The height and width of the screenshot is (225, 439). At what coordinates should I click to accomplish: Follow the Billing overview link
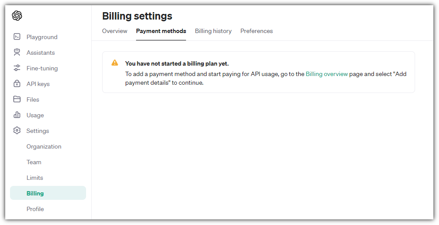click(x=327, y=74)
